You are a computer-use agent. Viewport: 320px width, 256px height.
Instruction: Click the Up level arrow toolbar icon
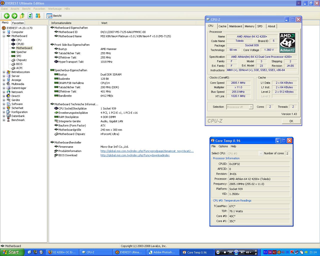pos(22,16)
